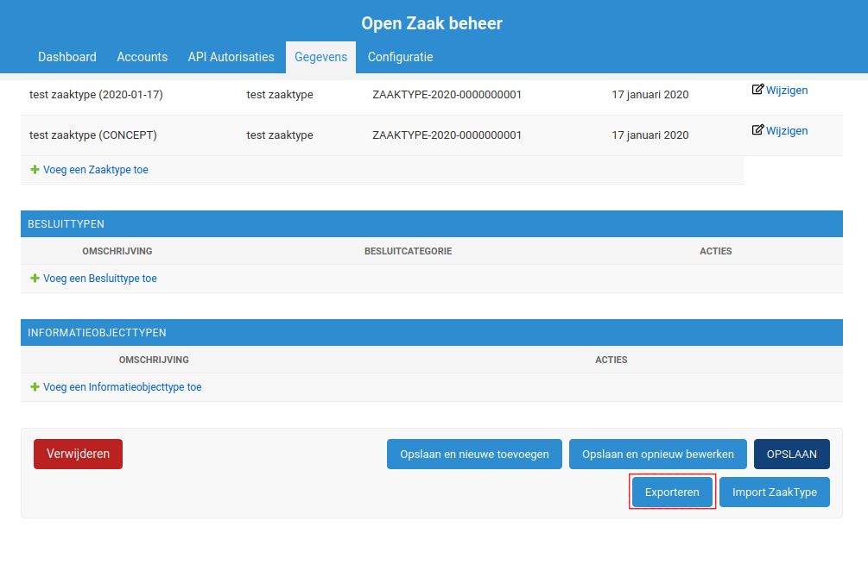Click Opslaan en nieuwe toevoegen button
868x577 pixels.
click(x=474, y=454)
